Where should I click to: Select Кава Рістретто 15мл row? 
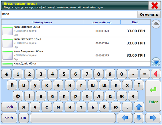coord(76,43)
